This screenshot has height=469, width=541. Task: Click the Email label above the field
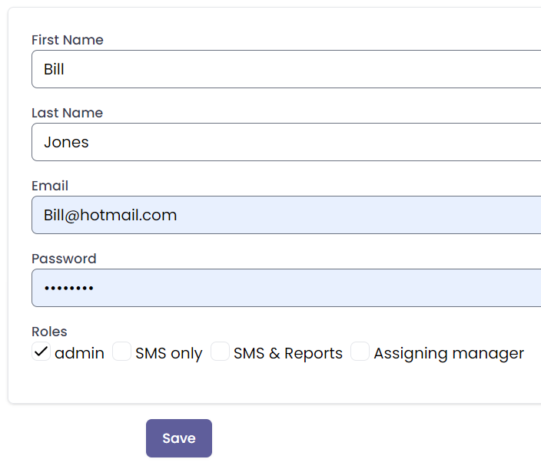click(50, 186)
